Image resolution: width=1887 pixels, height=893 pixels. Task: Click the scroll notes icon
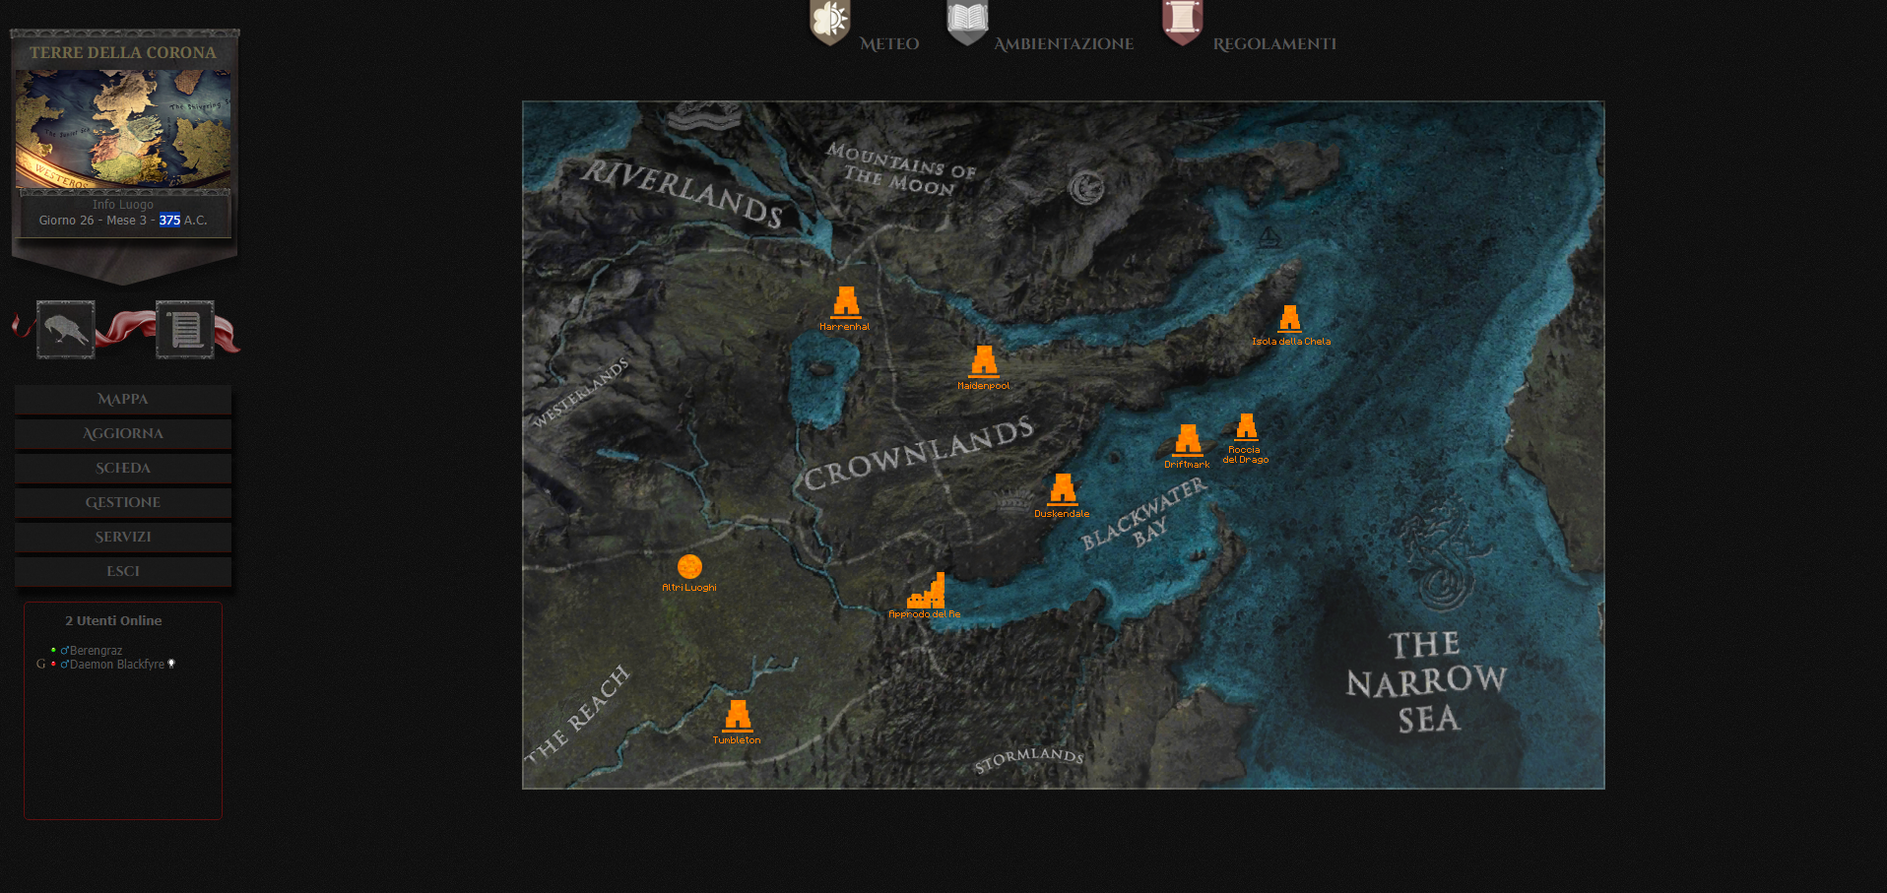[185, 330]
